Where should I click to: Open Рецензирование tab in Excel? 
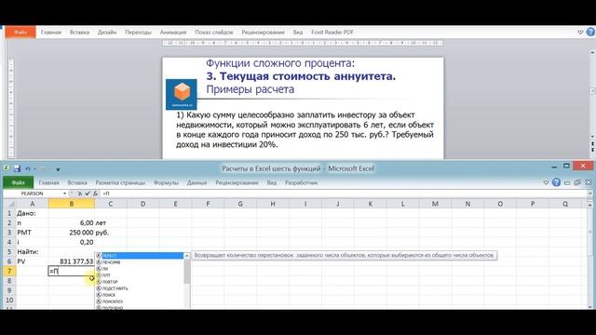[x=237, y=182]
